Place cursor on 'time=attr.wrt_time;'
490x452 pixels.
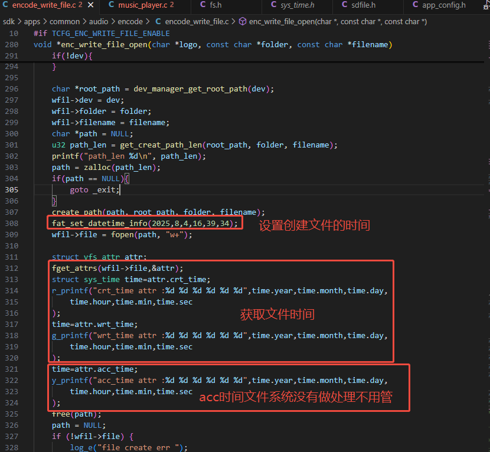point(94,324)
